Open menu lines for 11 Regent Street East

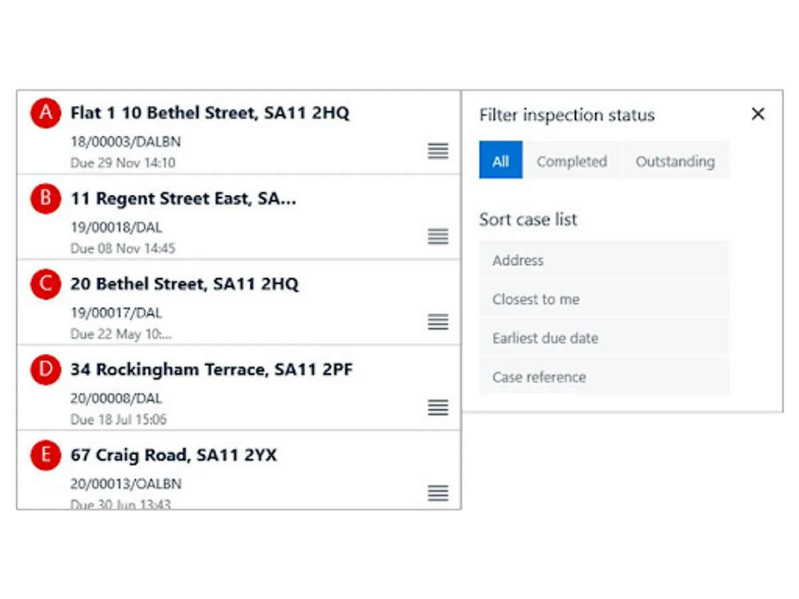click(437, 236)
